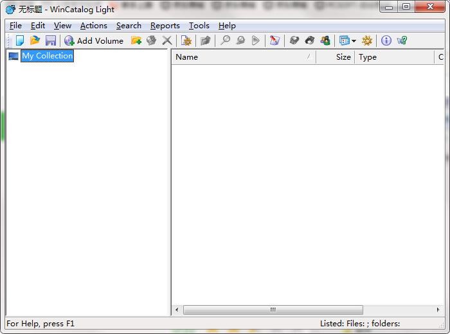Click the gray play arrow icon

point(255,40)
